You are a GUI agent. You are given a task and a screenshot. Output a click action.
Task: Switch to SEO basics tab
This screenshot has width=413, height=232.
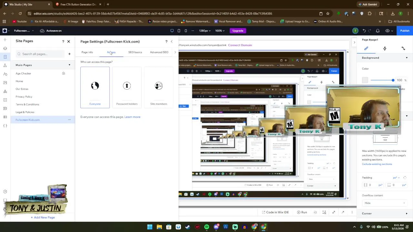[135, 52]
